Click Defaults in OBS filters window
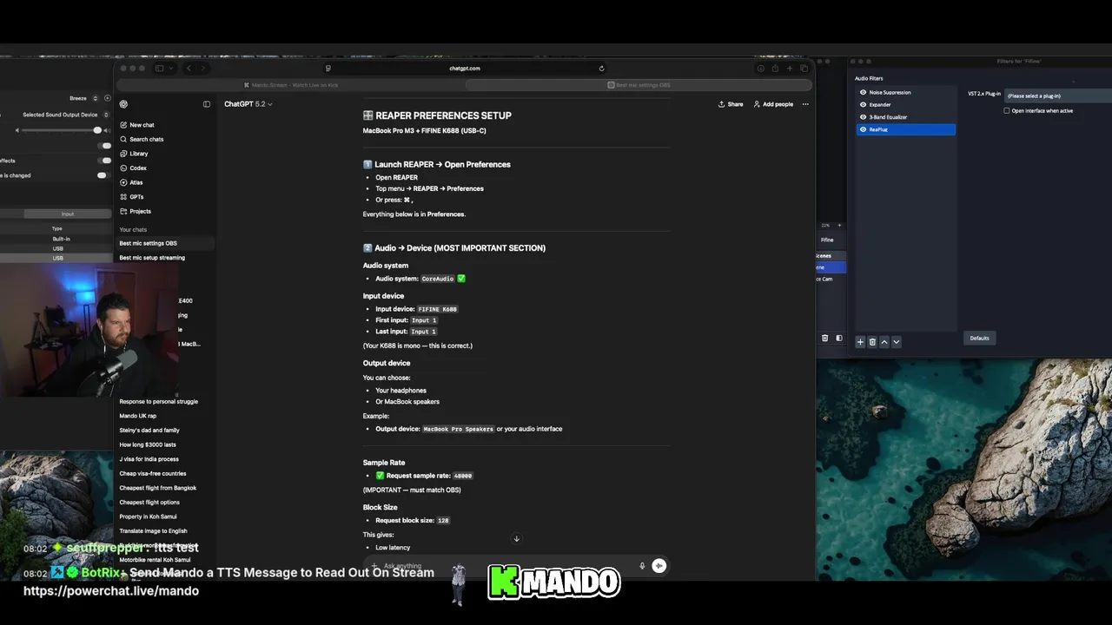Screen dimensions: 1112x625 click(980, 338)
